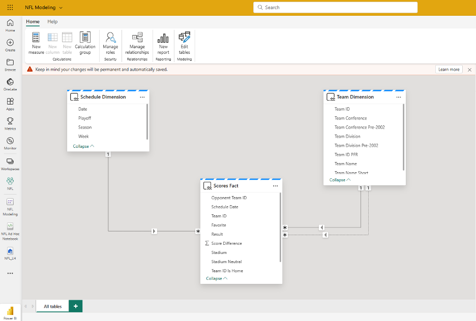Viewport: 476px width, 321px height.
Task: Create a New measure
Action: click(36, 43)
